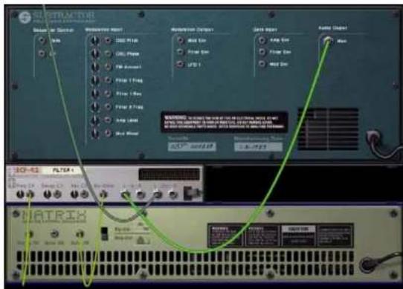
Task: Click the Mod Env gate input jack
Action: click(262, 64)
